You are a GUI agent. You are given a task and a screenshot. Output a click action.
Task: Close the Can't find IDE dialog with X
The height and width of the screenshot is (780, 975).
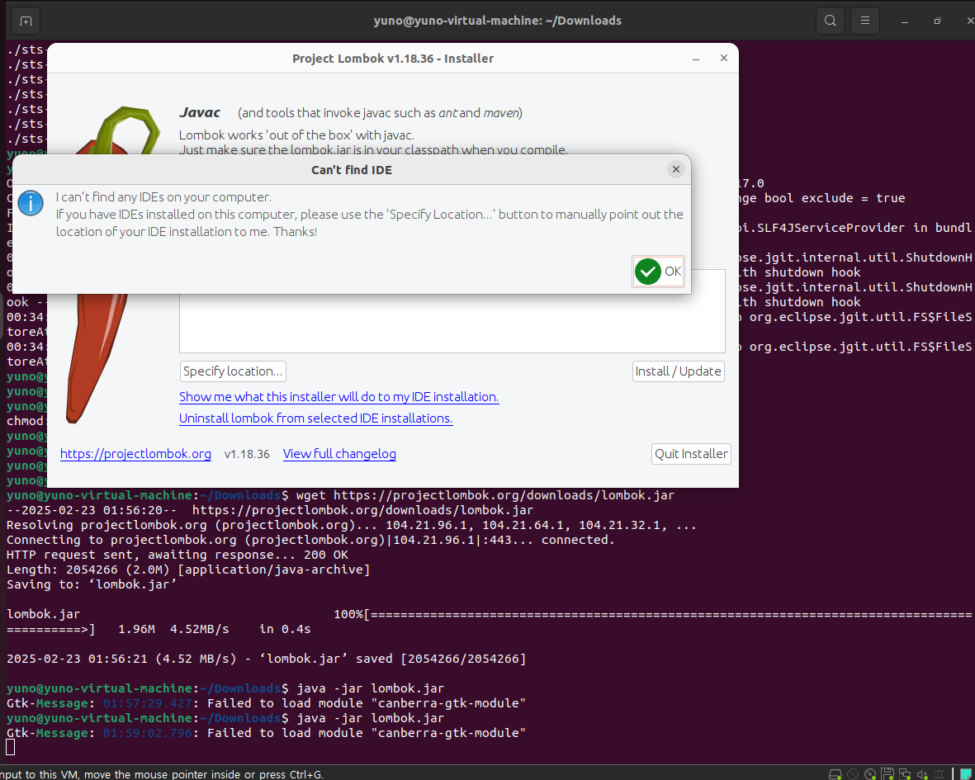(x=676, y=169)
